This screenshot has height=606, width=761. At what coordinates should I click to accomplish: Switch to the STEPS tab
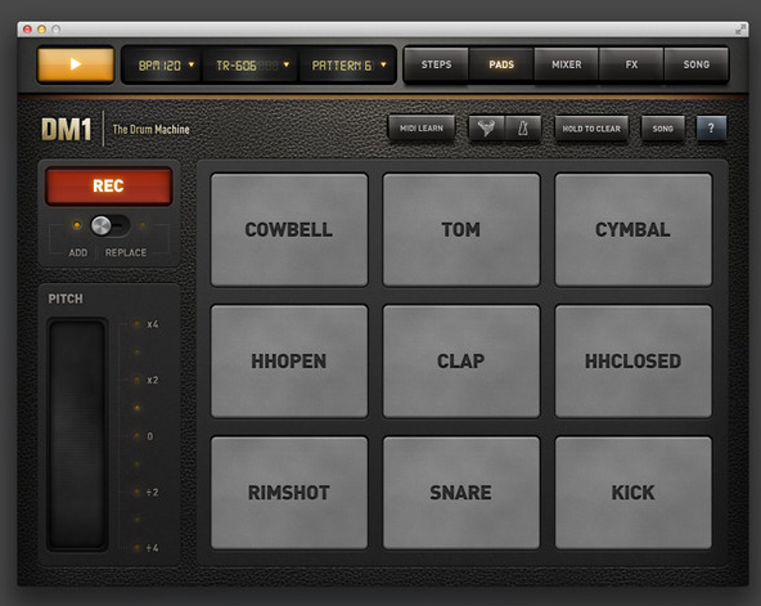pos(436,65)
